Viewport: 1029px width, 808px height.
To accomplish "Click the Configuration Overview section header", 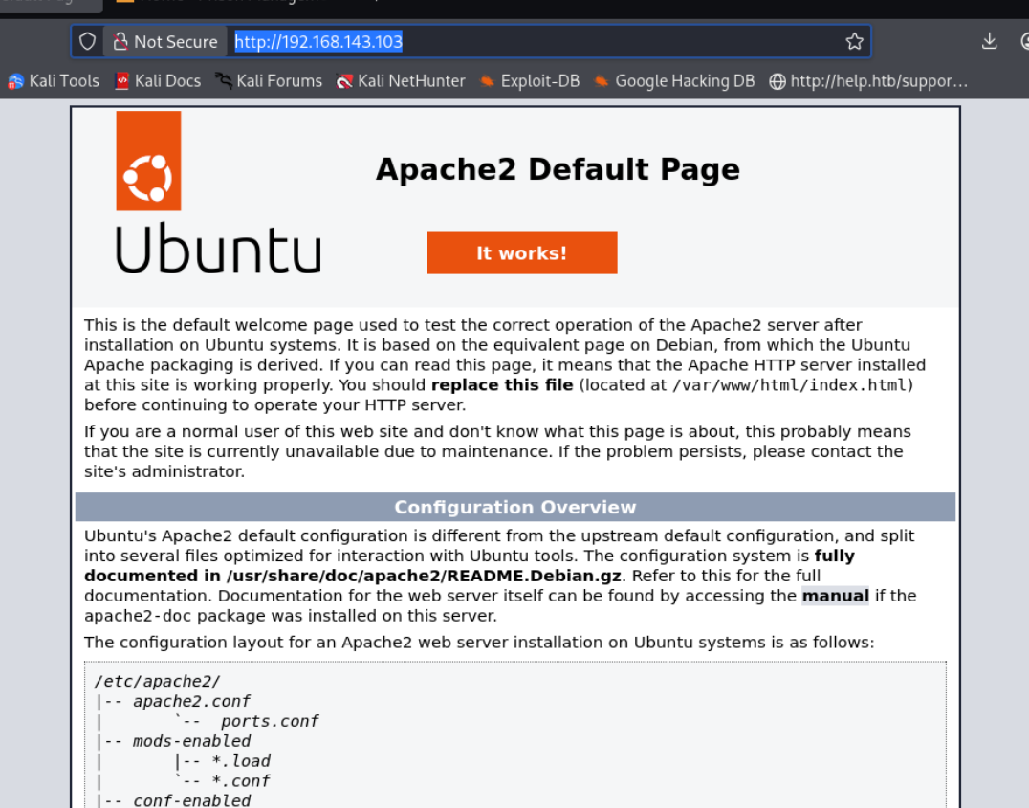I will coord(514,508).
